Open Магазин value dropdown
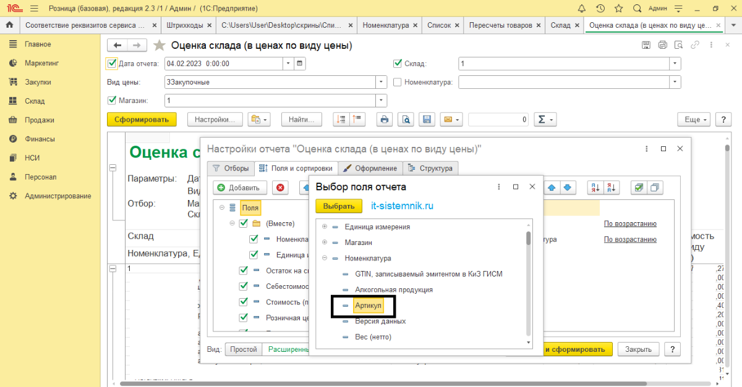The width and height of the screenshot is (742, 387). click(x=382, y=100)
